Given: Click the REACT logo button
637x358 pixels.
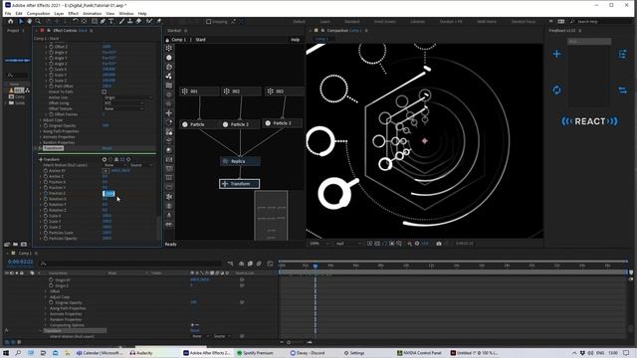Looking at the screenshot, I should 589,121.
